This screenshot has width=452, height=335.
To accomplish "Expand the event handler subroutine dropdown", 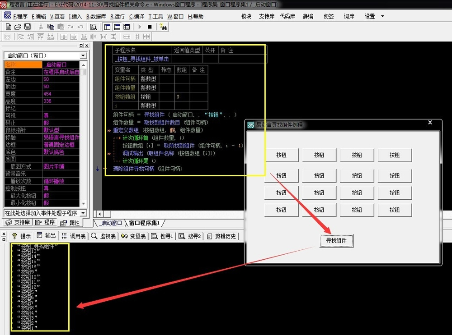I will [x=83, y=213].
